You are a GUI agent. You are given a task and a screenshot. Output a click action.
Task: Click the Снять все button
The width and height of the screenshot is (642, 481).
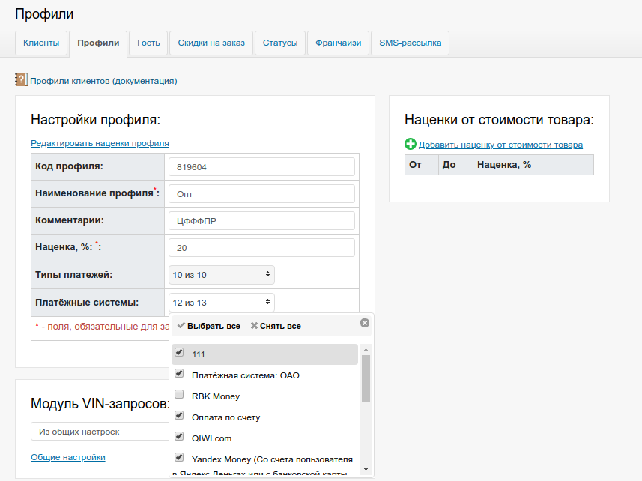(276, 326)
